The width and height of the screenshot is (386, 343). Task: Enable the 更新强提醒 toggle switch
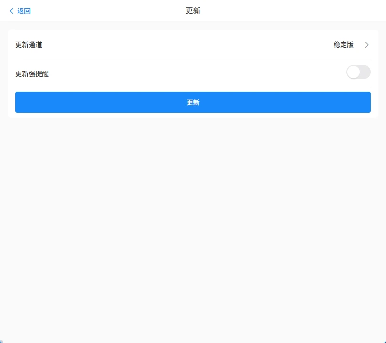coord(358,72)
